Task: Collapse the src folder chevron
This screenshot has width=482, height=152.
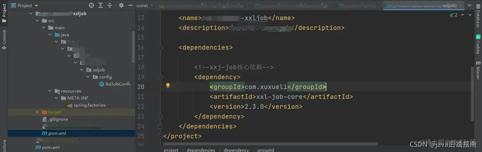Action: tap(37, 21)
